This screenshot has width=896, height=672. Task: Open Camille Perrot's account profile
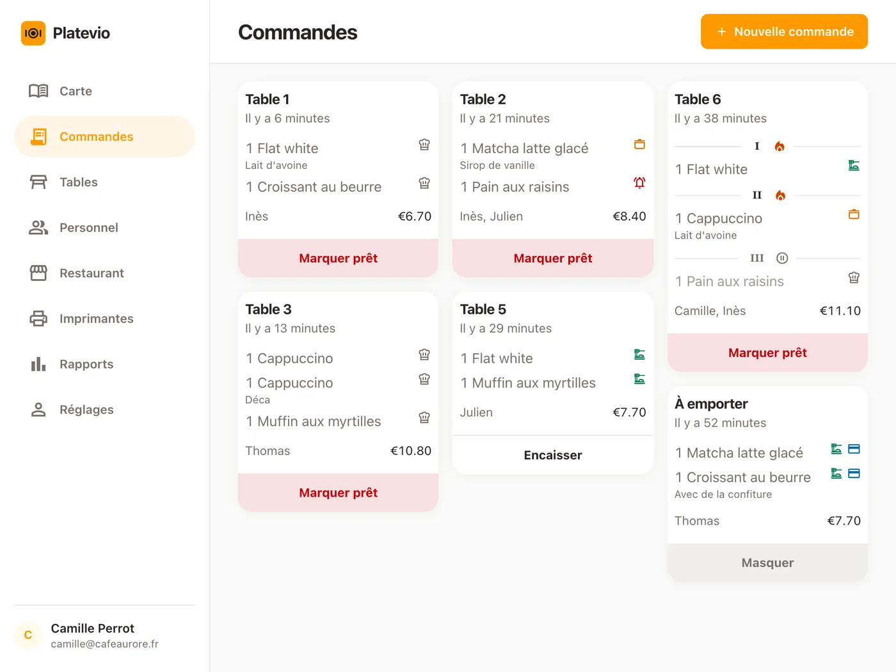click(104, 635)
